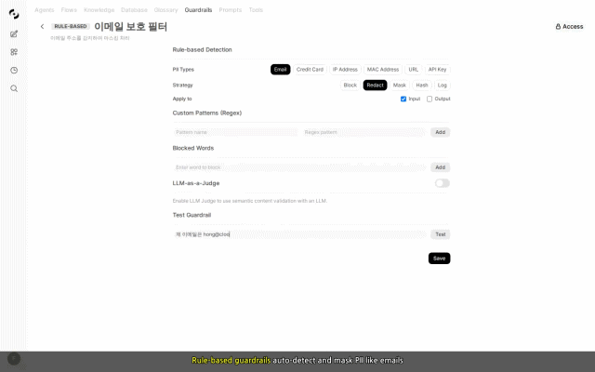Click Test to run the guardrail
The image size is (595, 372).
pos(440,234)
